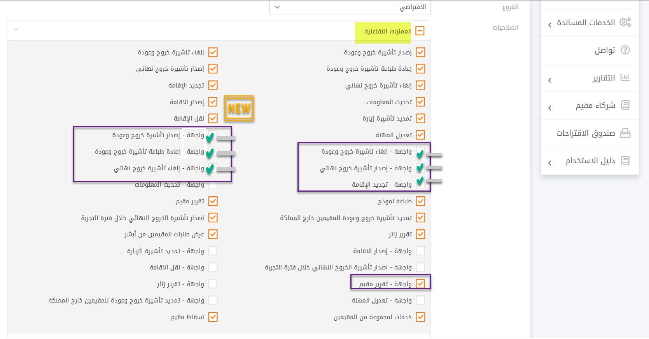The image size is (649, 339).
Task: Click the inbox icon beside صندوق الاقتراحات
Action: click(x=625, y=133)
